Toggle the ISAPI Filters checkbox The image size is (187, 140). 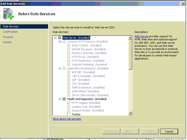(x=69, y=91)
